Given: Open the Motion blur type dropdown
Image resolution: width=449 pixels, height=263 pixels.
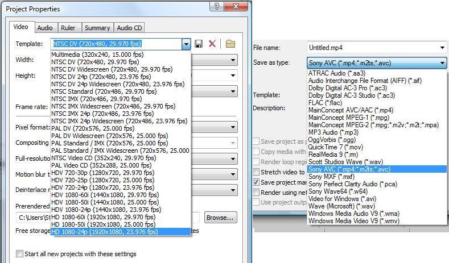Looking at the screenshot, I should (233, 174).
